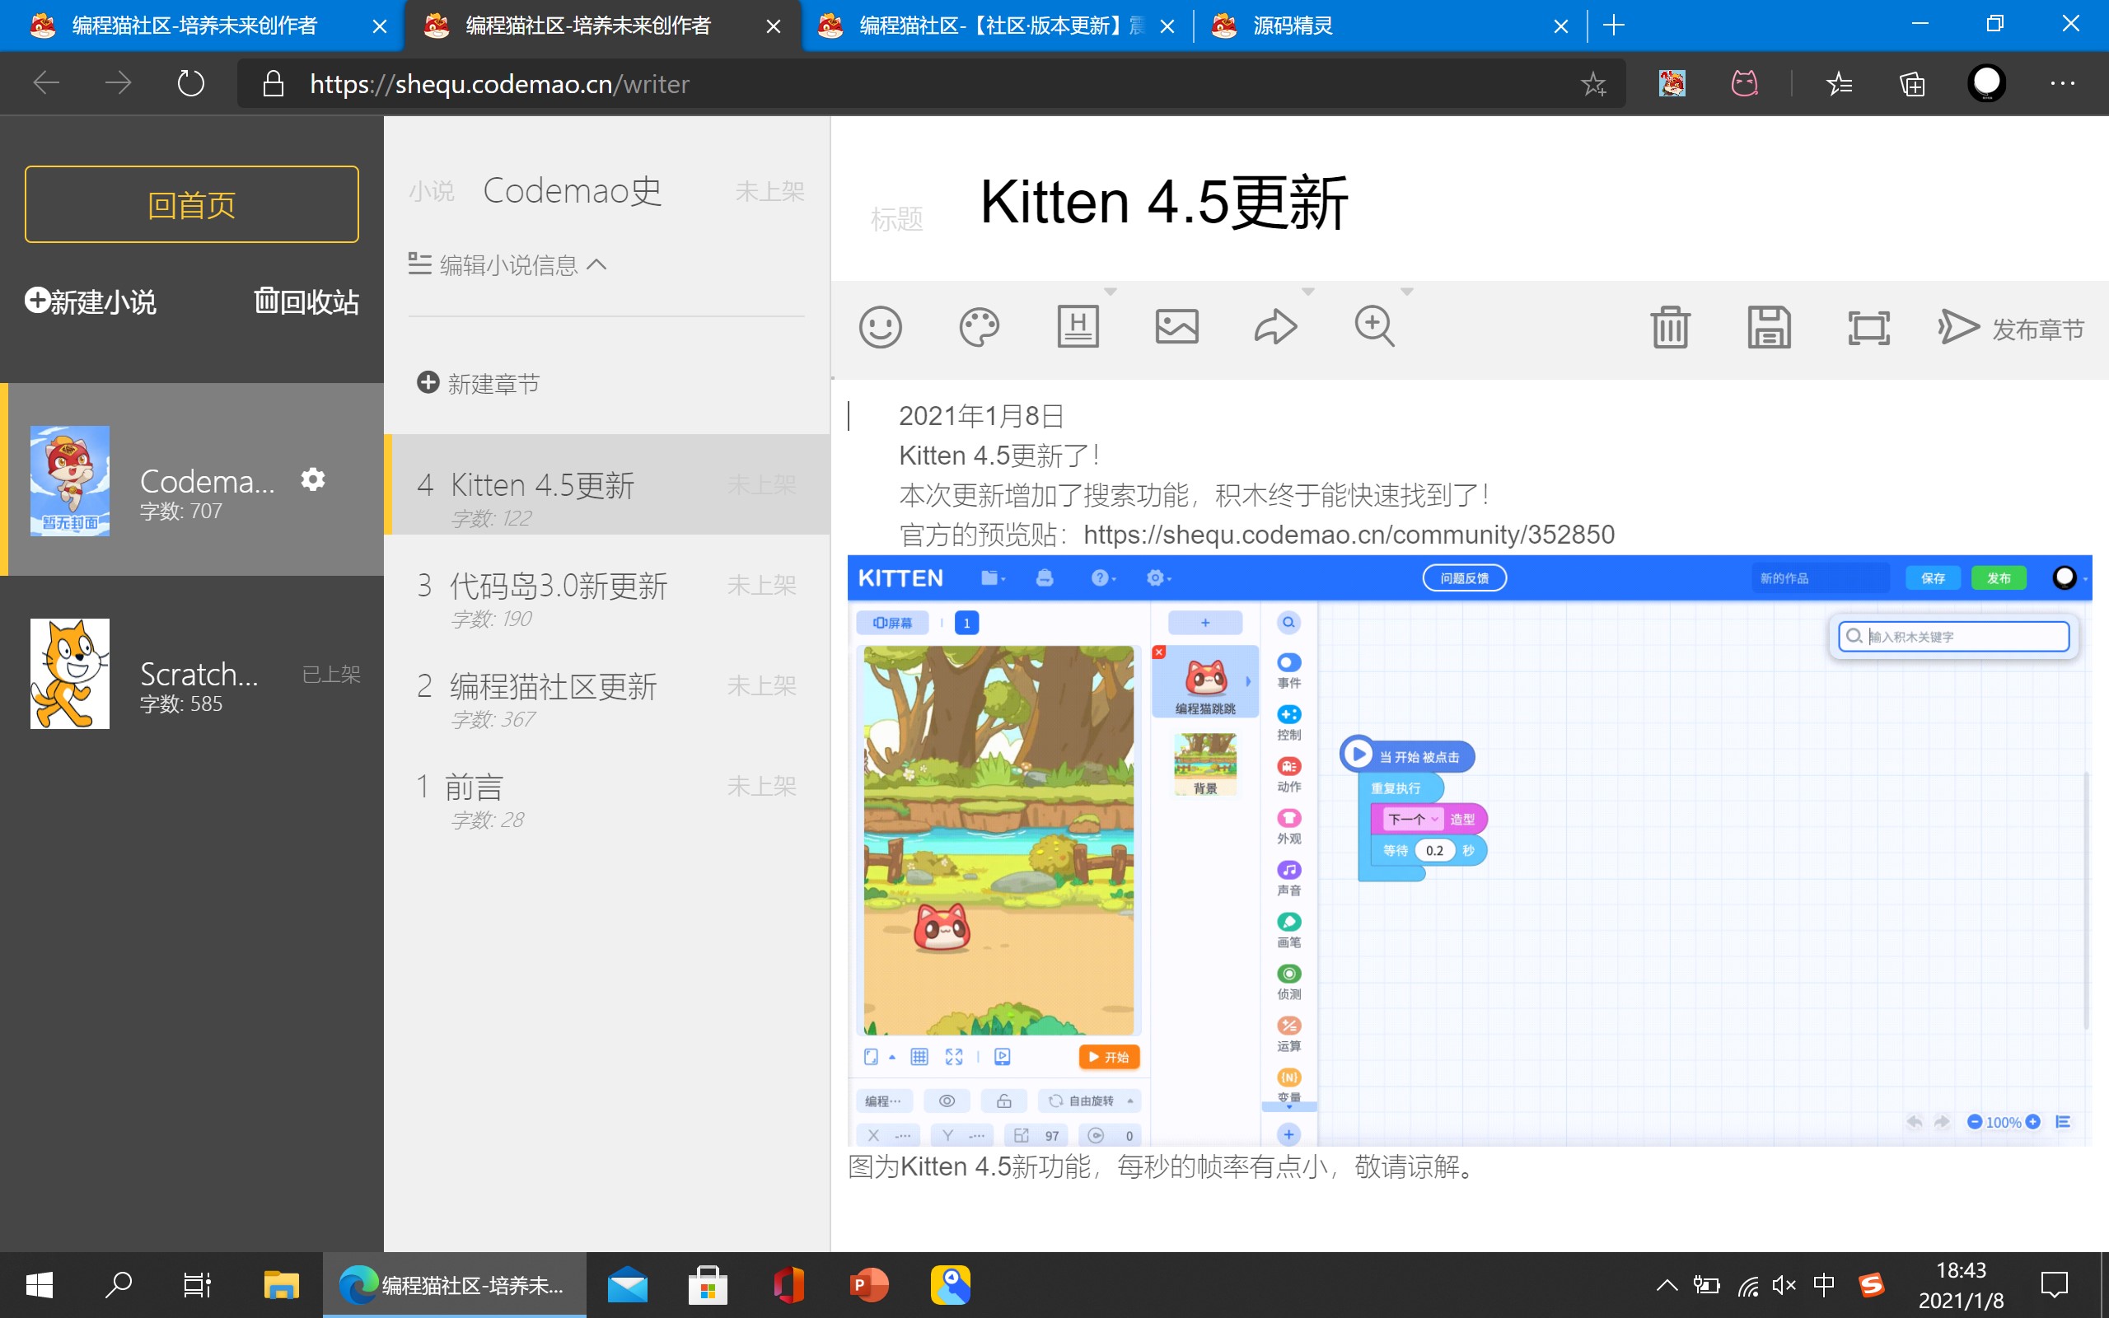Open browser profile avatar
The image size is (2109, 1318).
click(x=1987, y=84)
